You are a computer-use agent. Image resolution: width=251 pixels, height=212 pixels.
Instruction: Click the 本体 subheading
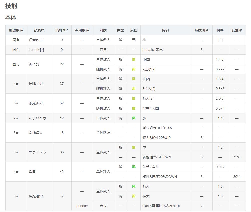pyautogui.click(x=11, y=17)
